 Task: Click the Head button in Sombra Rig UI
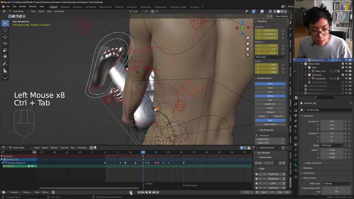pyautogui.click(x=270, y=88)
